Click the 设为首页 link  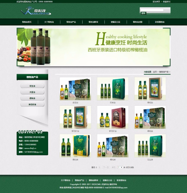click(x=156, y=1)
